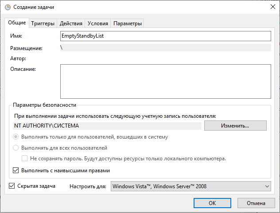The height and width of the screenshot is (213, 280).
Task: Select the Общие tab
Action: (17, 23)
